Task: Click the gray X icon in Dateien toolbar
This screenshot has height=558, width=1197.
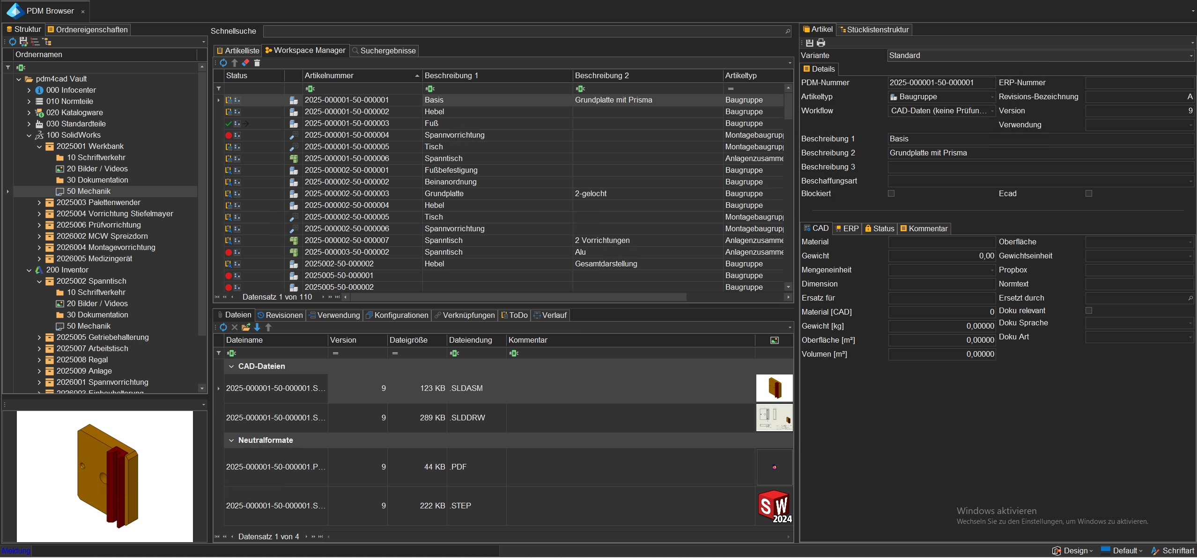Action: (x=235, y=327)
